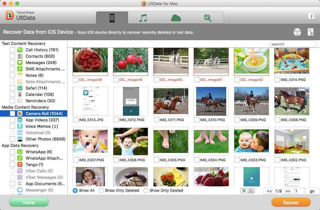
Task: Click the WhatsApp Attachments icon
Action: 20,158
